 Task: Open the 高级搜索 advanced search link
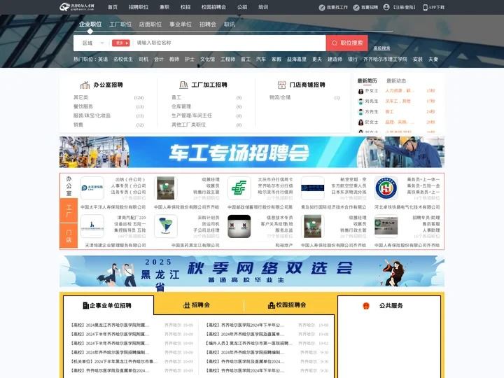click(x=382, y=48)
